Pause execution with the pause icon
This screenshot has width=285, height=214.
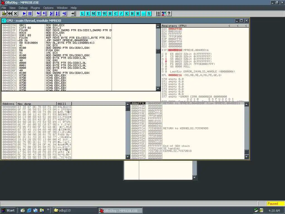pos(30,13)
